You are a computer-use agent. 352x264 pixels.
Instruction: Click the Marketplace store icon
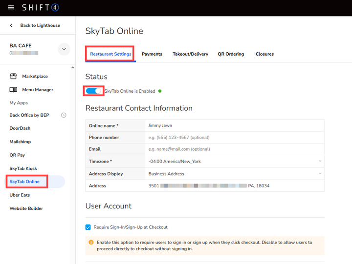[13, 76]
